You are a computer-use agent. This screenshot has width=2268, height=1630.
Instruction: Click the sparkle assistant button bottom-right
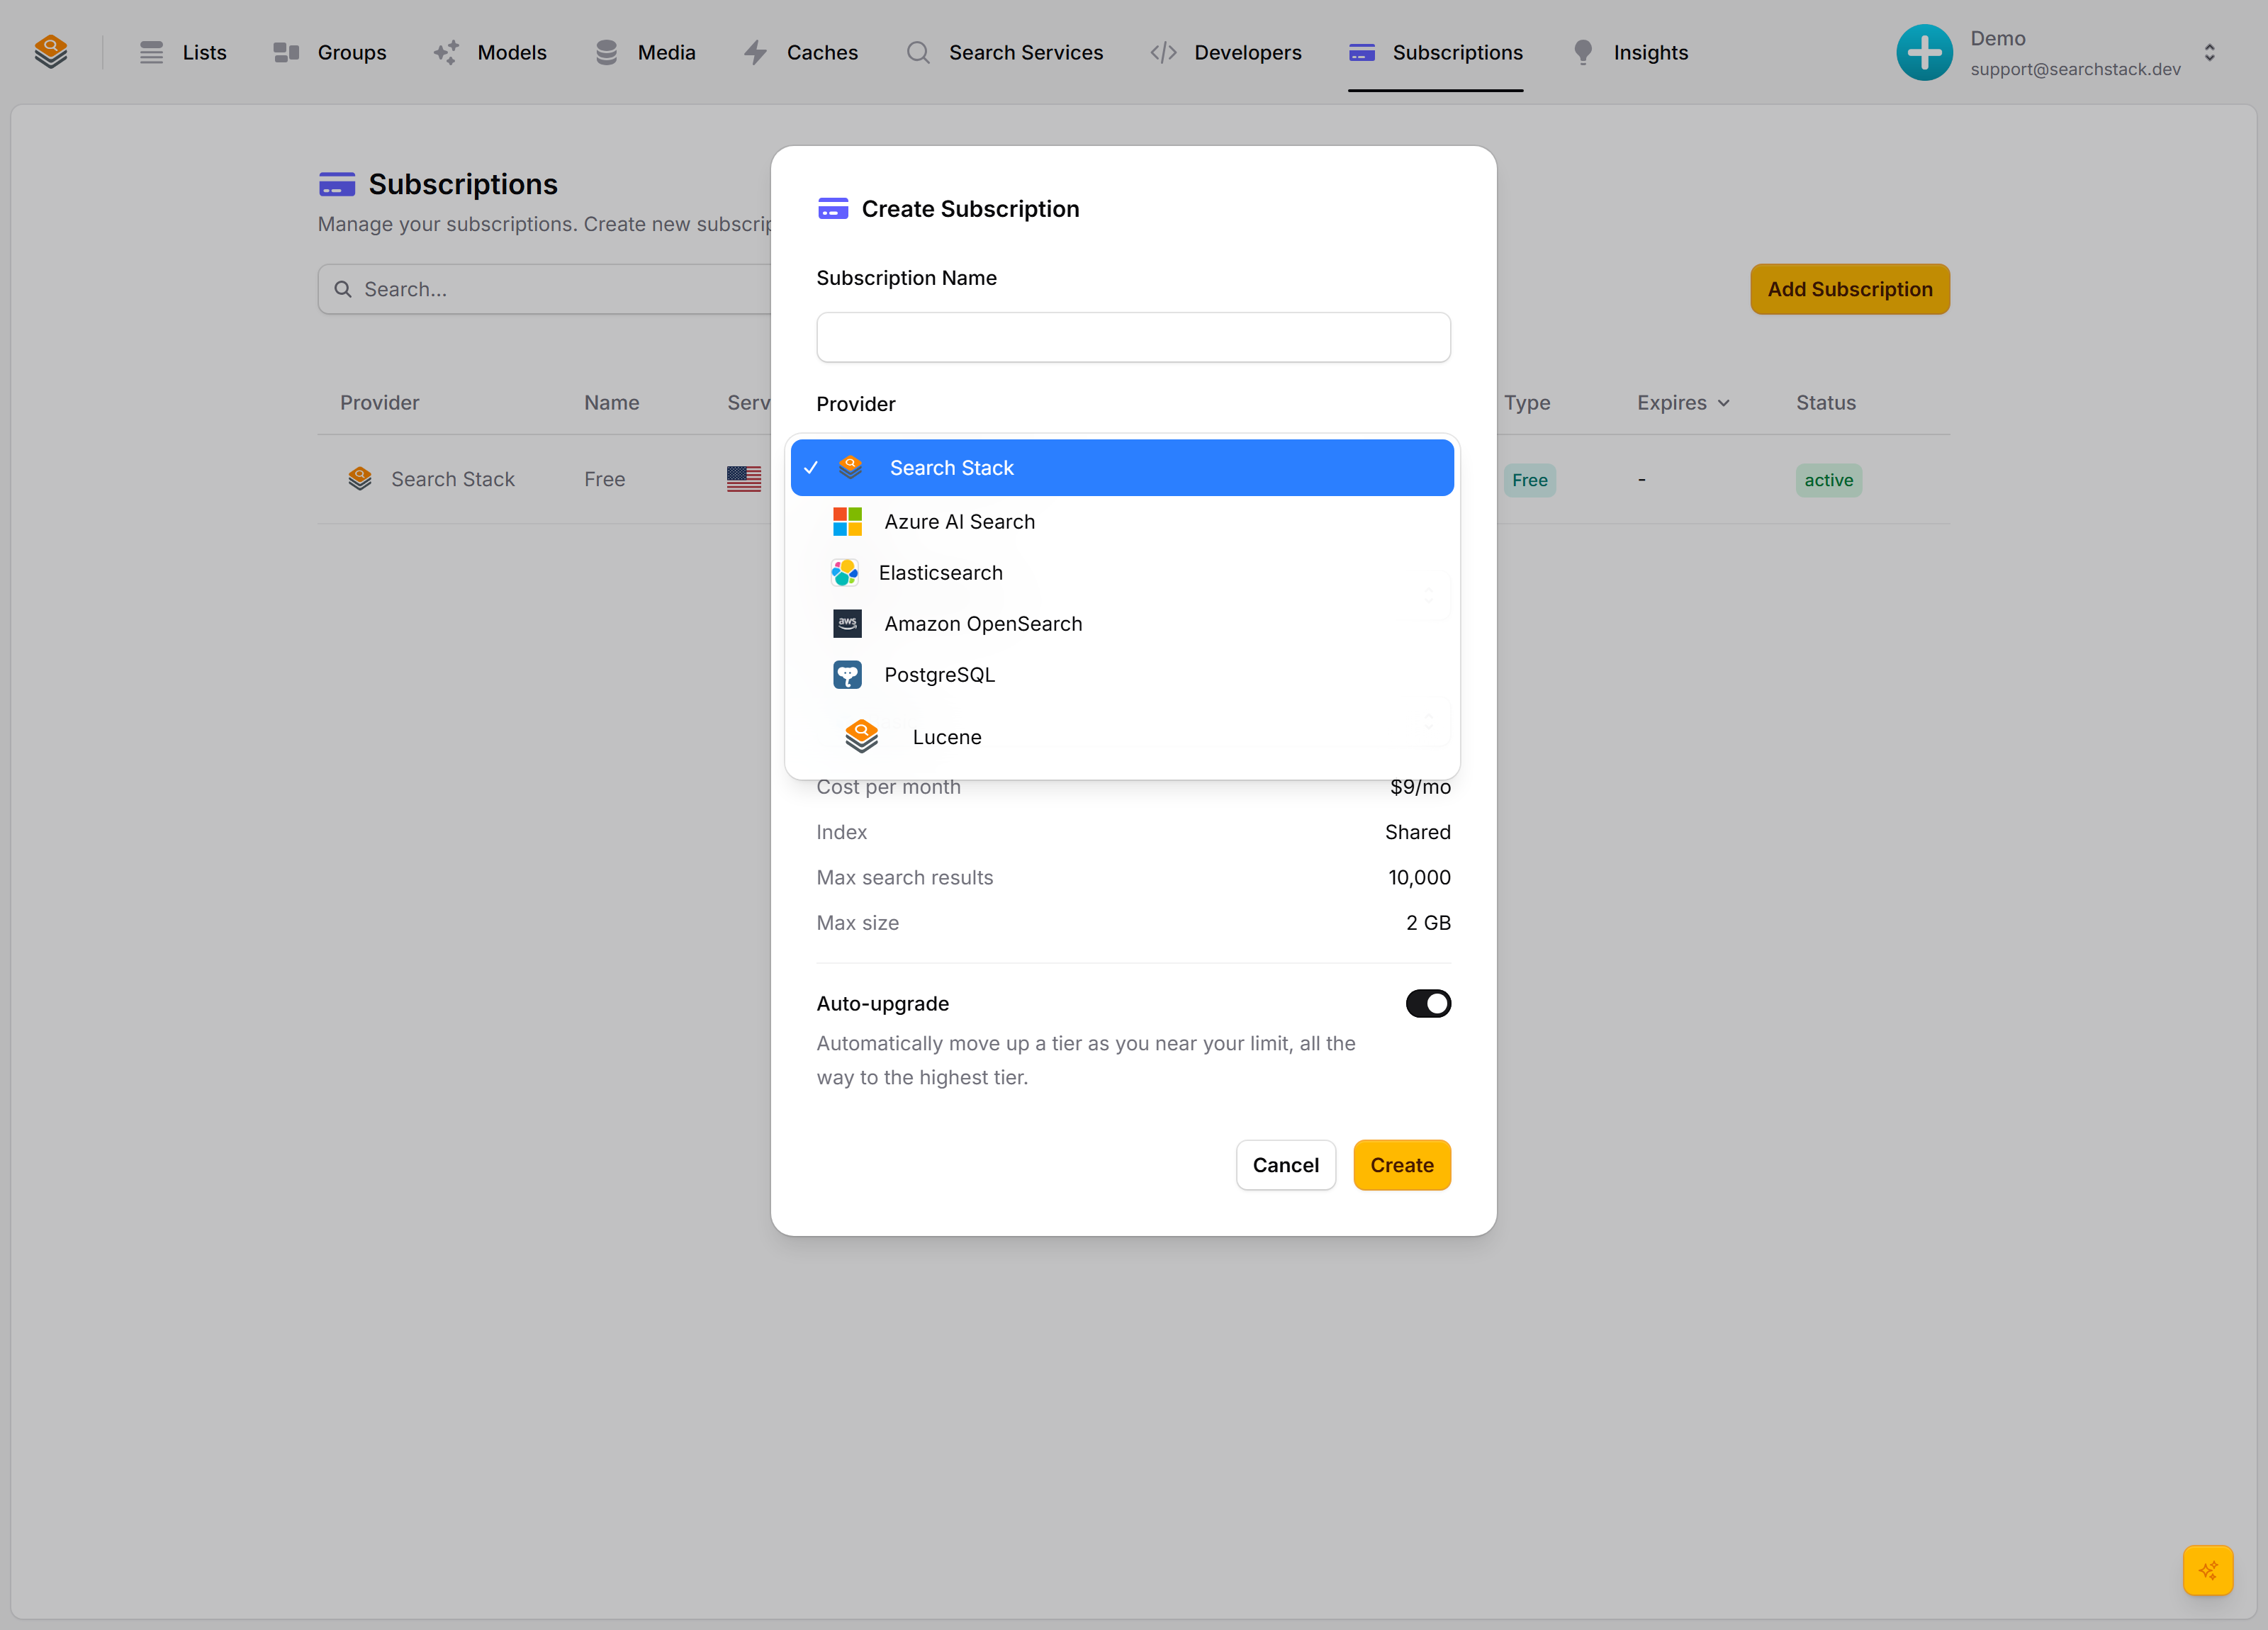point(2208,1570)
